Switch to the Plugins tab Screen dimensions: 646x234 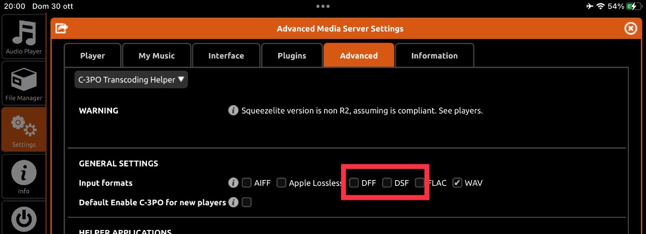coord(292,55)
